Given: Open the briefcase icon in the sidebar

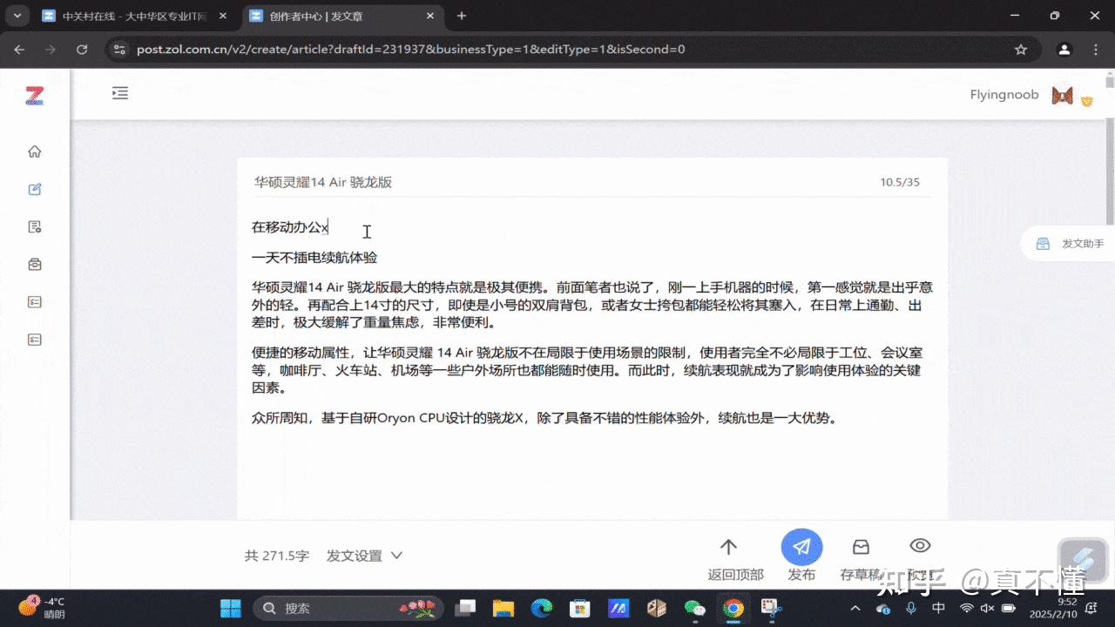Looking at the screenshot, I should pos(35,265).
